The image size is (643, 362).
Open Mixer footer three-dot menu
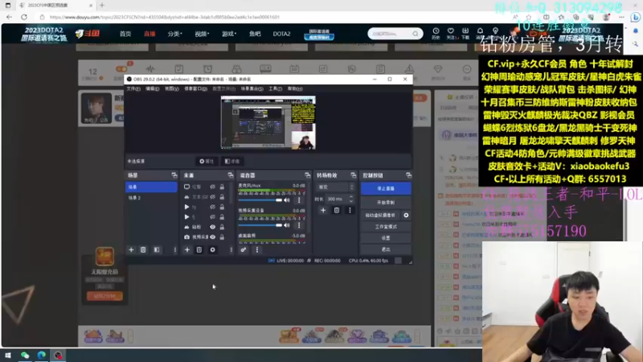tap(257, 249)
